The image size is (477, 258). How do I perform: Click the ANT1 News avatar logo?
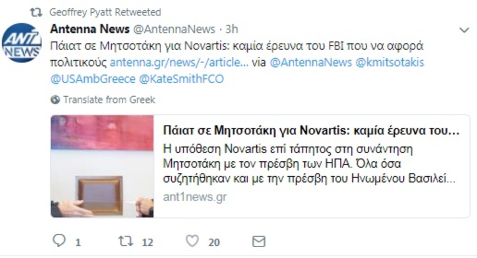point(21,42)
